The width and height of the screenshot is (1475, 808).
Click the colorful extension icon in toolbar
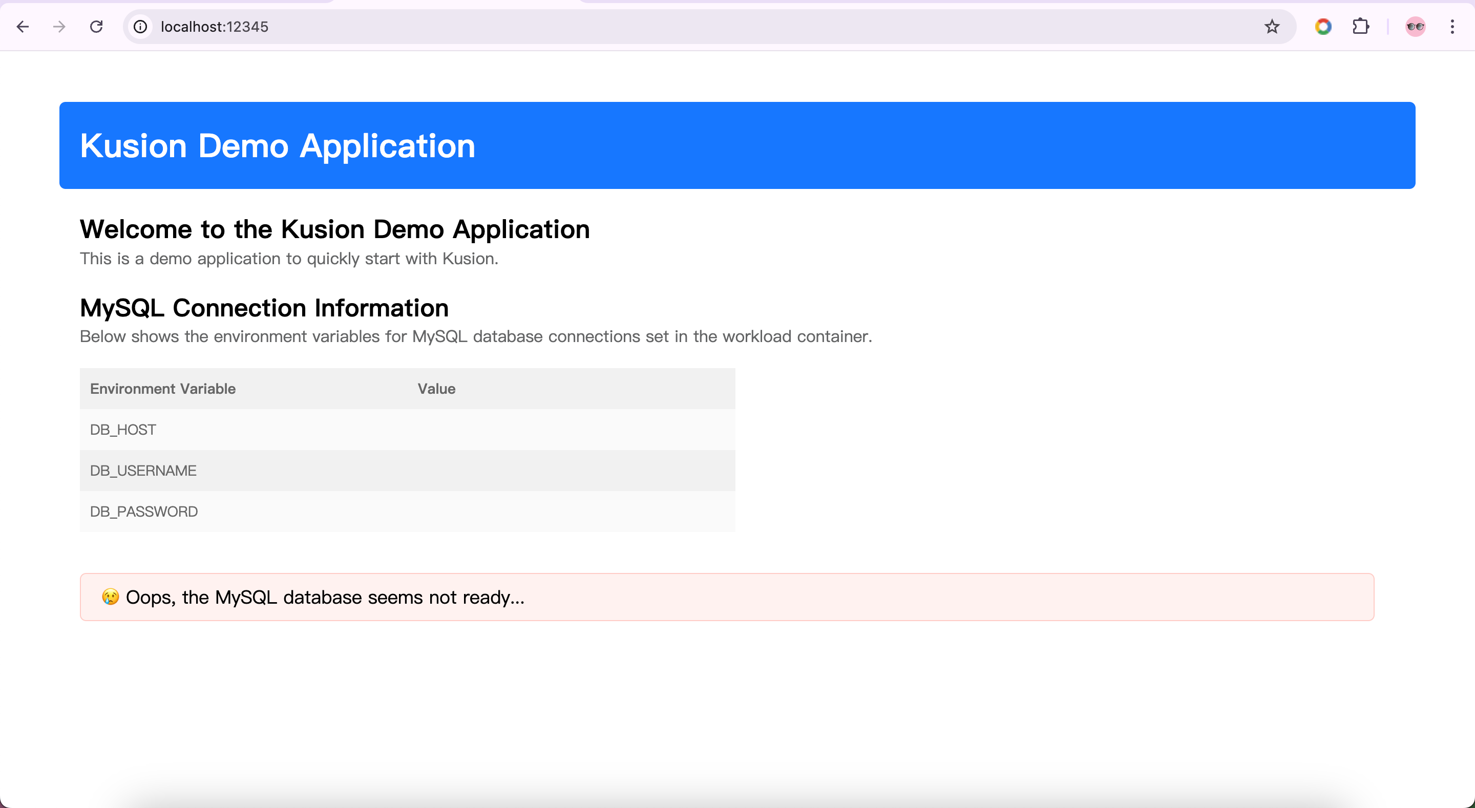pos(1323,27)
